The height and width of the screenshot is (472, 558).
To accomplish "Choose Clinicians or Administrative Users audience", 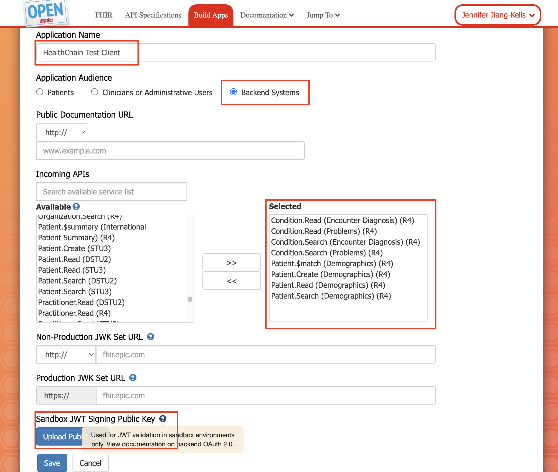I will click(95, 92).
